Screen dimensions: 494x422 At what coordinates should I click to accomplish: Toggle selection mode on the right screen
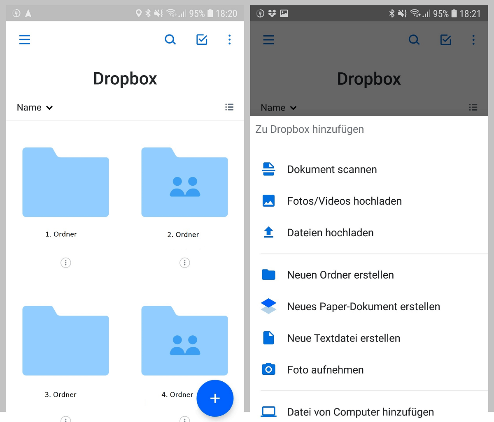pyautogui.click(x=445, y=40)
